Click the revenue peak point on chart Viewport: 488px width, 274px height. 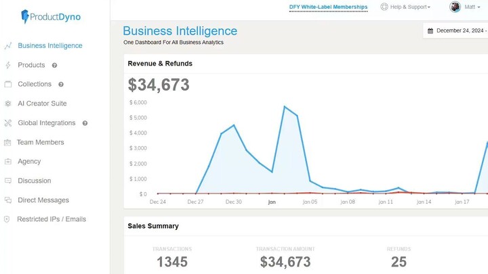pyautogui.click(x=285, y=107)
